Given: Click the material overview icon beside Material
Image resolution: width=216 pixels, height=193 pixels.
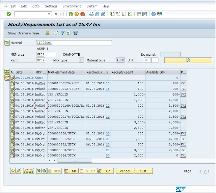Looking at the screenshot, I should pyautogui.click(x=7, y=43).
